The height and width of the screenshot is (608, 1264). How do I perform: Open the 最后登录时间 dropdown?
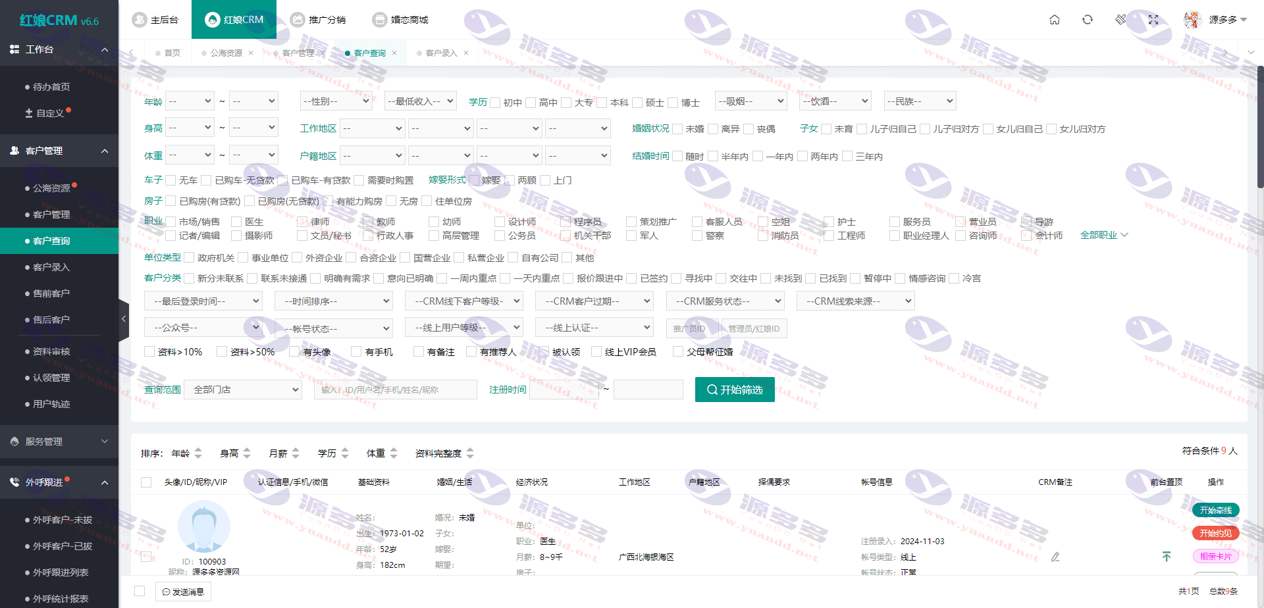[203, 301]
